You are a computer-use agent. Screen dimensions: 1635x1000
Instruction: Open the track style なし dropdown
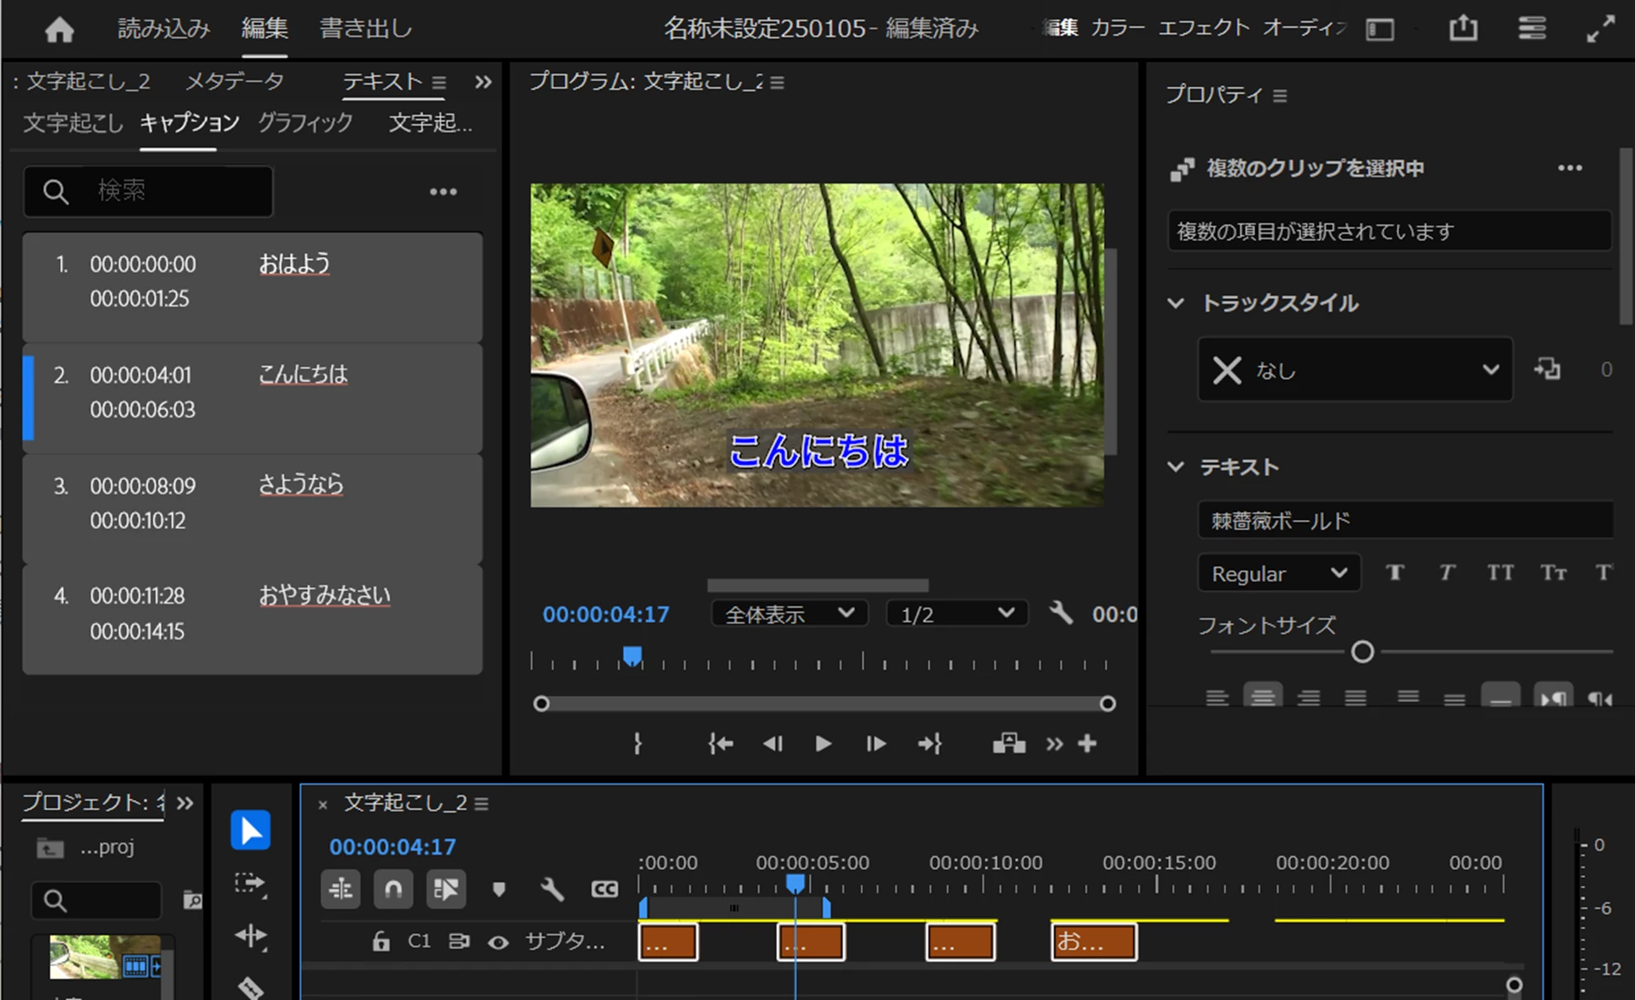click(1354, 369)
